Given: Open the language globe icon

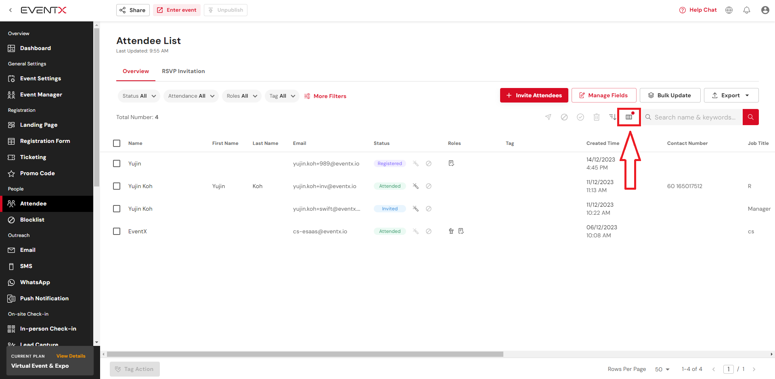Looking at the screenshot, I should 729,10.
